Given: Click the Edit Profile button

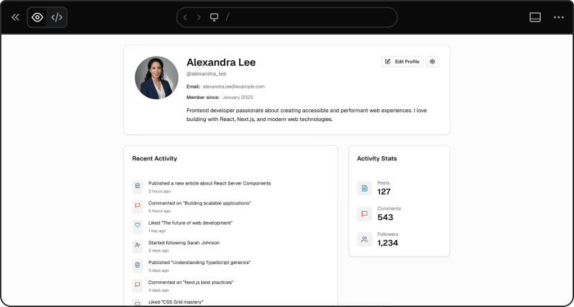Looking at the screenshot, I should click(x=402, y=62).
